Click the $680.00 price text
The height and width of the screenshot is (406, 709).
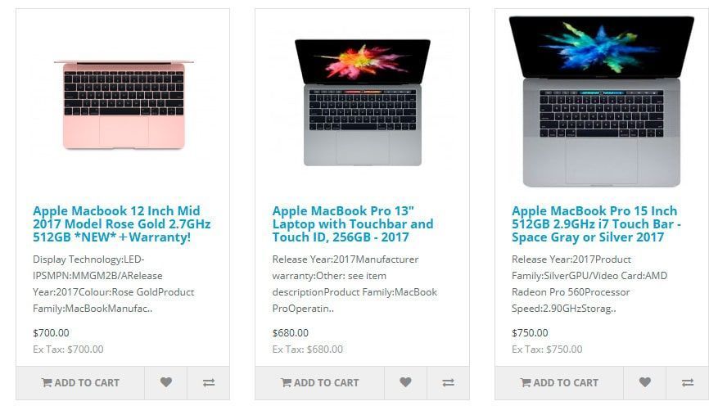[x=291, y=333]
